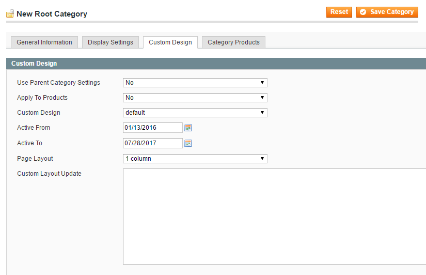Open the Apply To Products dropdown
The height and width of the screenshot is (275, 426).
point(195,98)
